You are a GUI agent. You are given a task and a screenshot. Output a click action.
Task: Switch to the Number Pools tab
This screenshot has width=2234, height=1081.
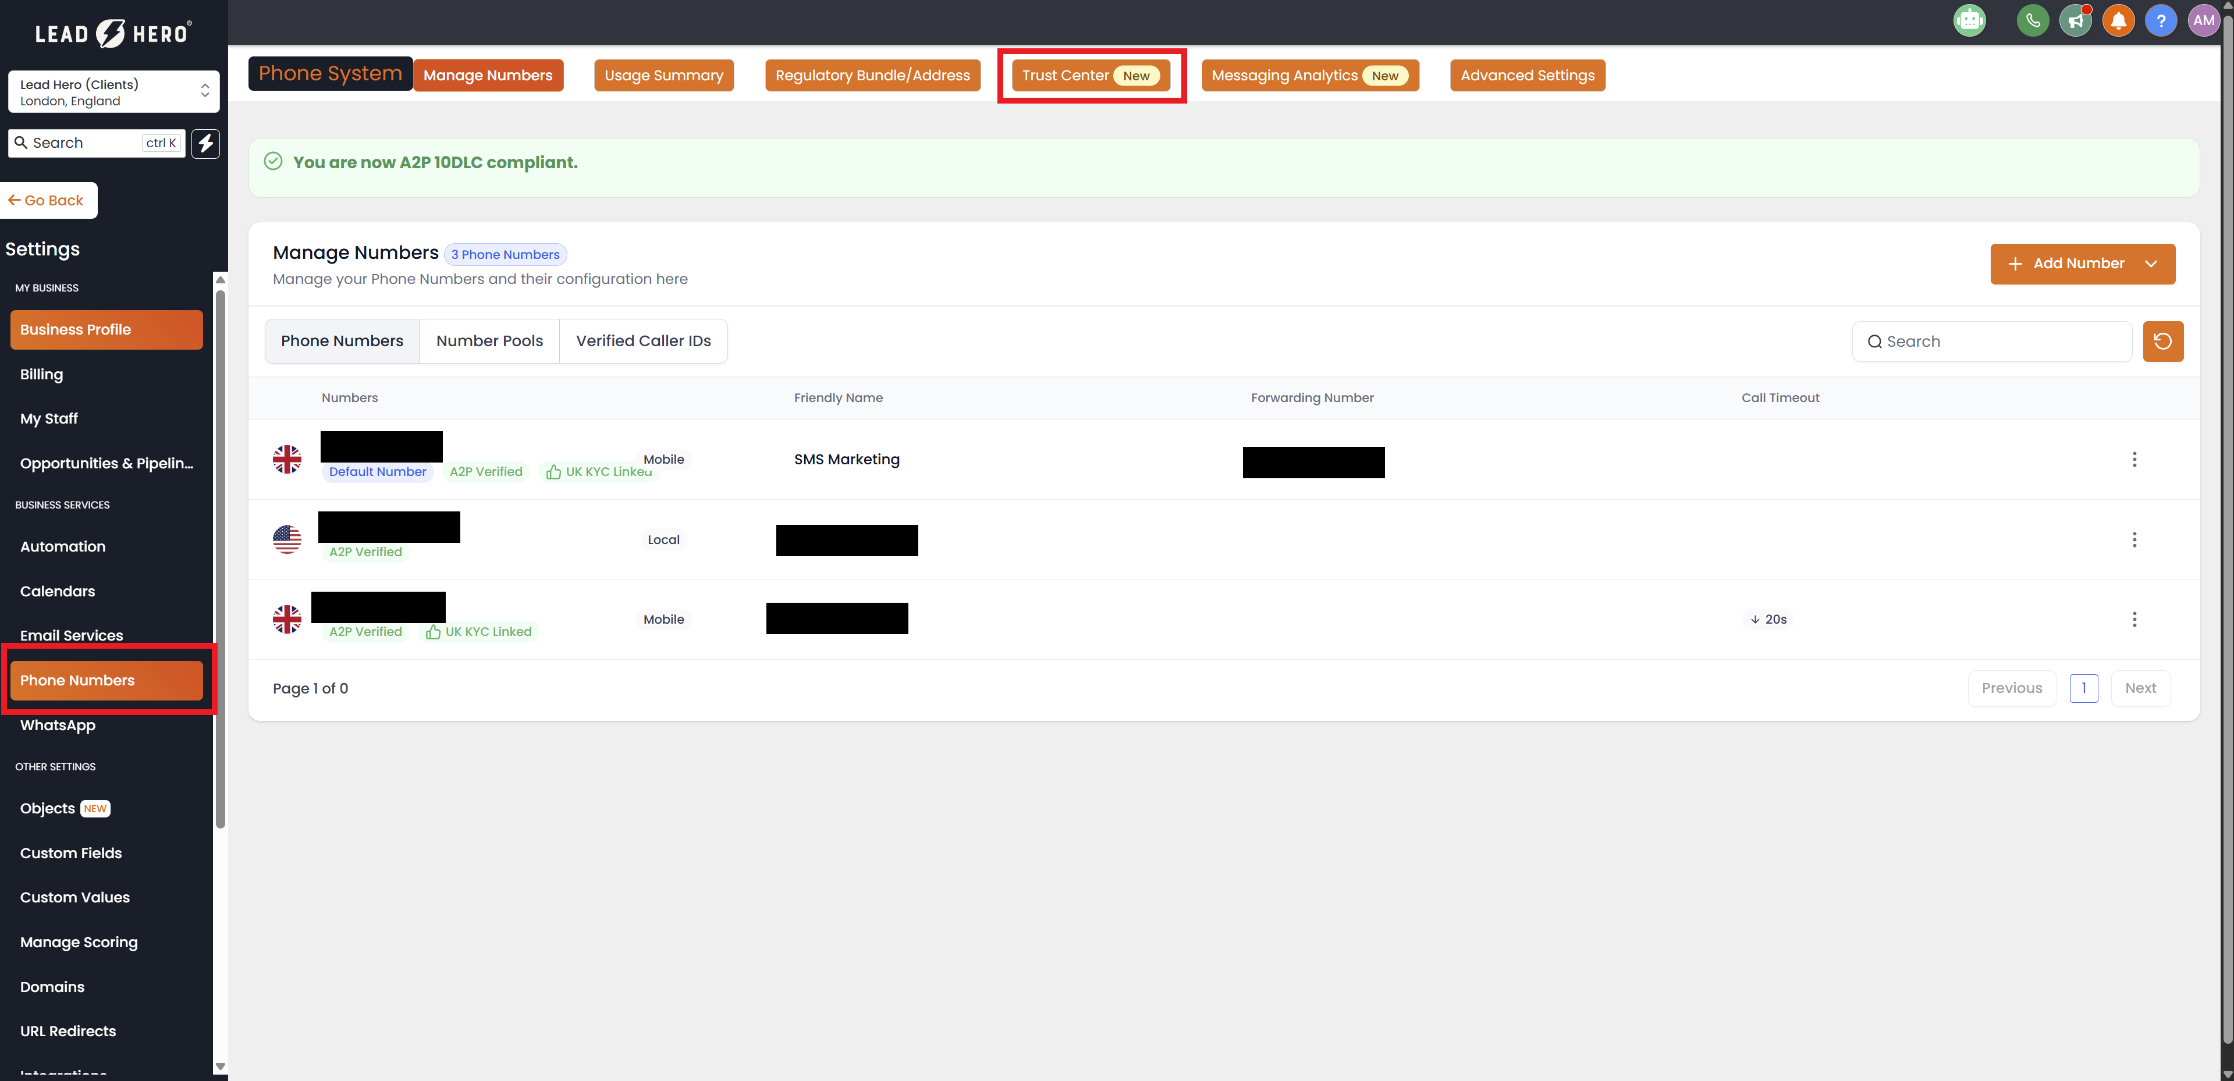(489, 342)
